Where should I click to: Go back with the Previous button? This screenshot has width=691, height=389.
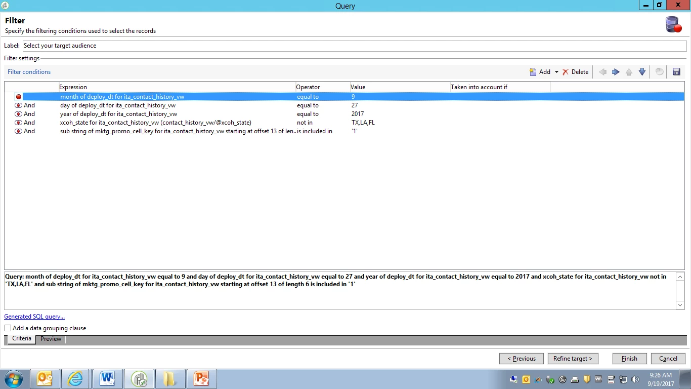pyautogui.click(x=522, y=359)
